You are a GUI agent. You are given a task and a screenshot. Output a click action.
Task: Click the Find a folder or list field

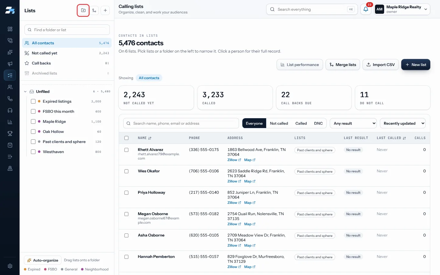click(67, 30)
